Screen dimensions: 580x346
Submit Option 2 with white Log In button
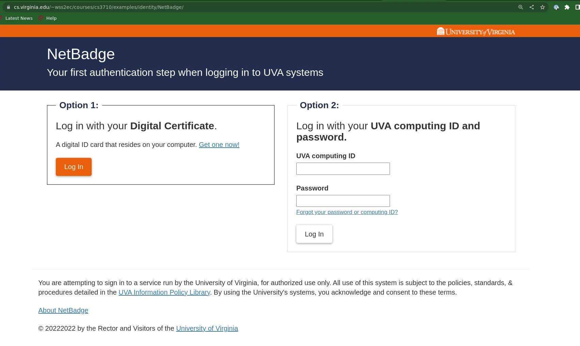pyautogui.click(x=314, y=234)
